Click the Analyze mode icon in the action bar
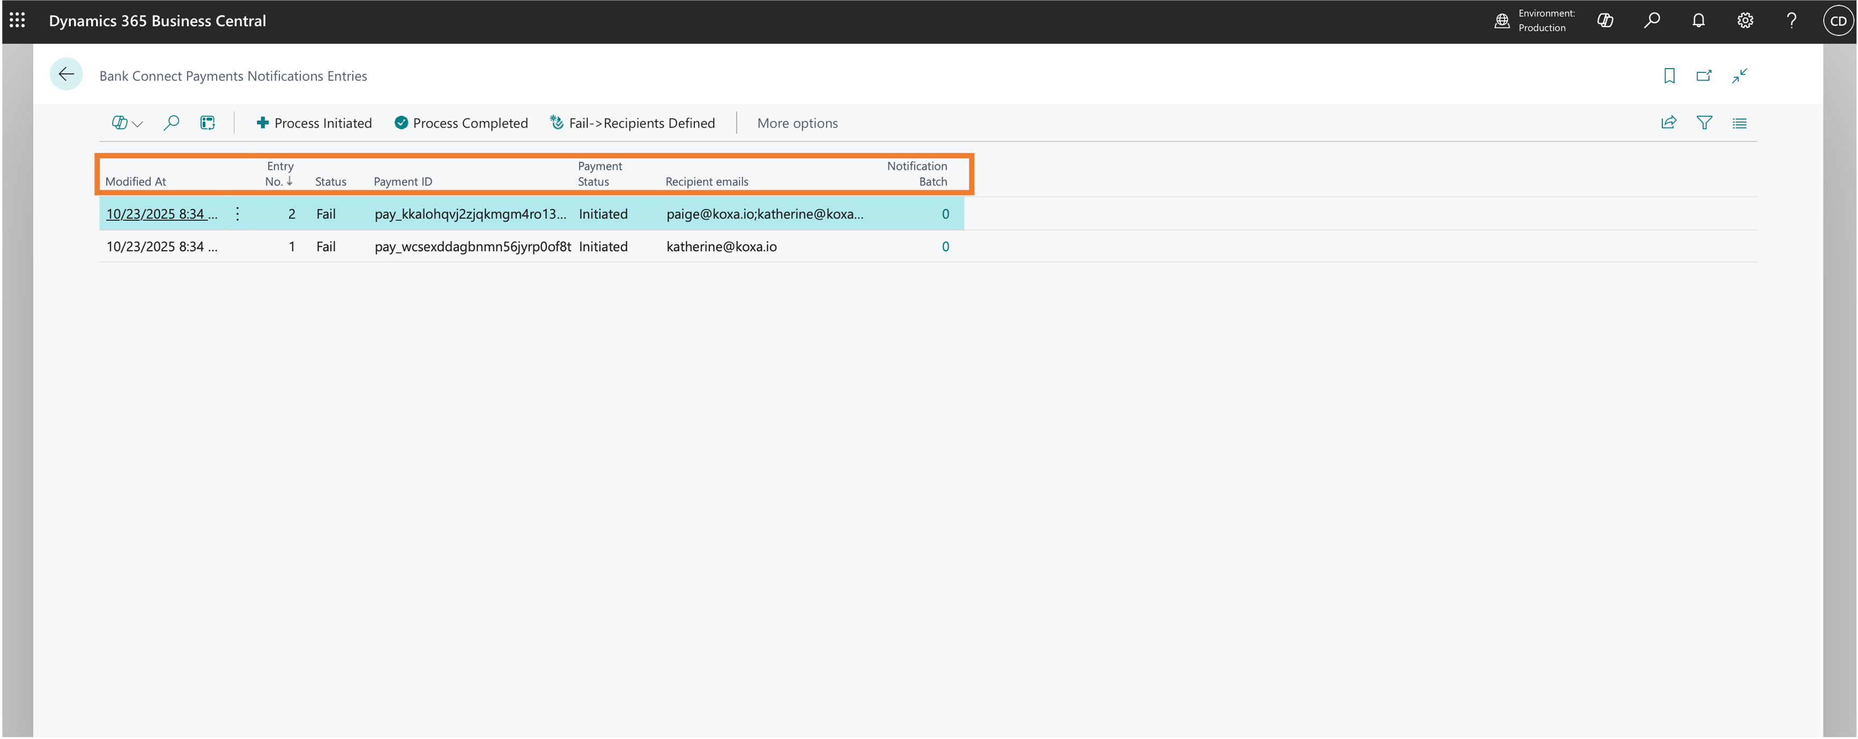 [x=208, y=123]
